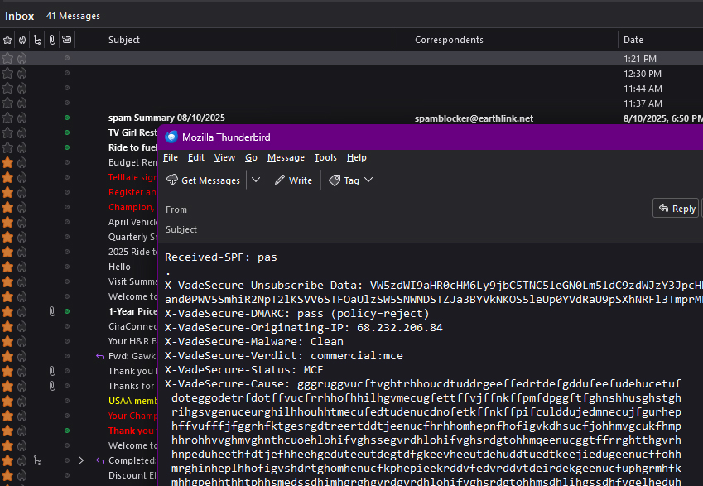Sort by the attachment paperclip column header

coord(52,40)
